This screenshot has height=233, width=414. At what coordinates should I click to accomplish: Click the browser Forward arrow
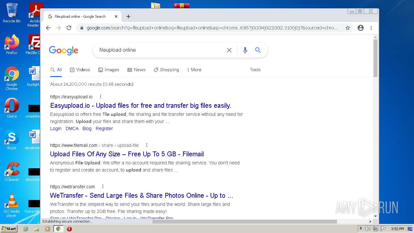[59, 28]
